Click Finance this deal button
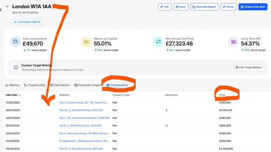This screenshot has height=152, width=271. (x=253, y=7)
